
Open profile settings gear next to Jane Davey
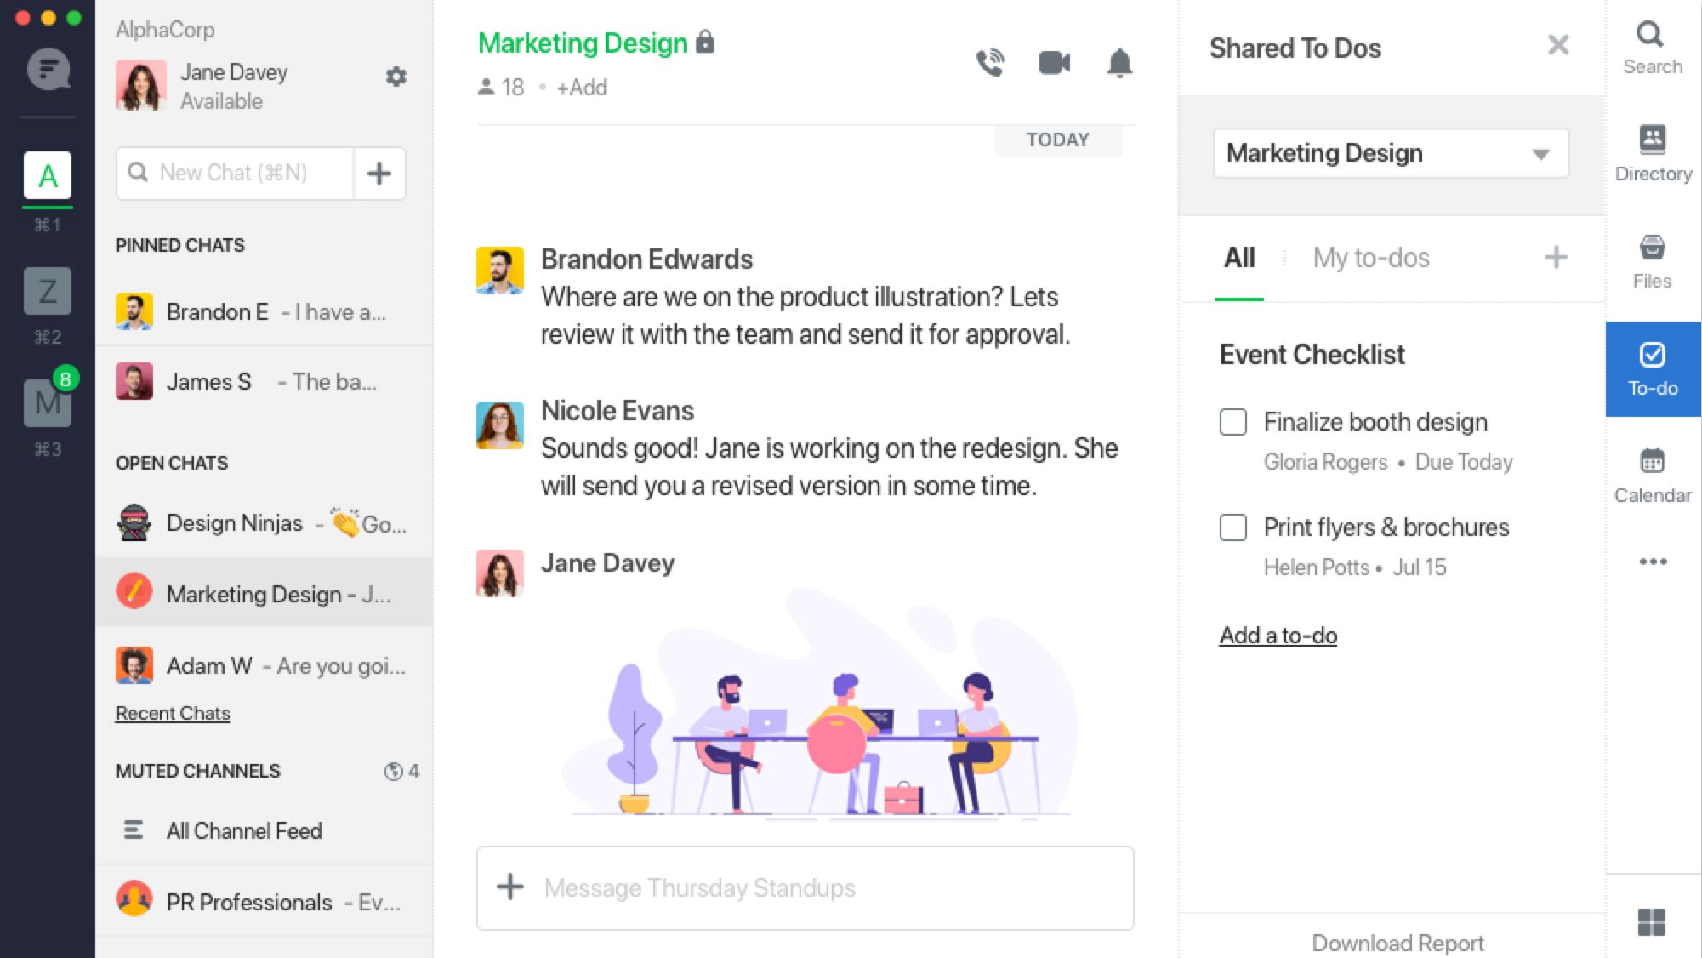(396, 77)
